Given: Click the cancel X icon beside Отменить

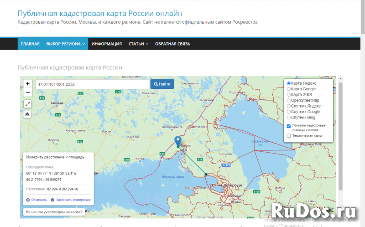Looking at the screenshot, I should pos(28,200).
